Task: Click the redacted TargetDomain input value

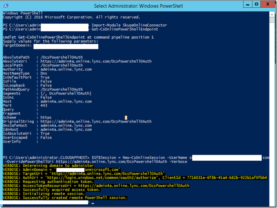Action: [66, 47]
